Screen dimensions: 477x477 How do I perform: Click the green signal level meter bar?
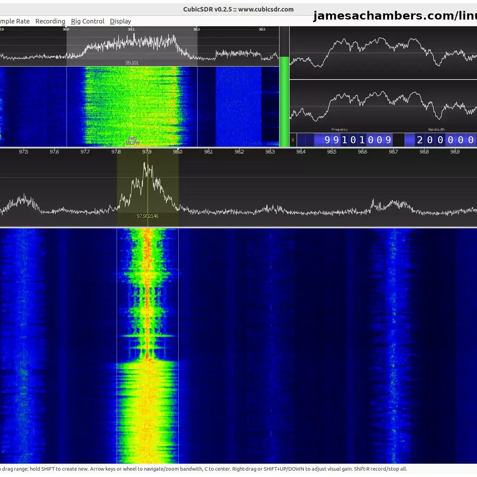(284, 102)
